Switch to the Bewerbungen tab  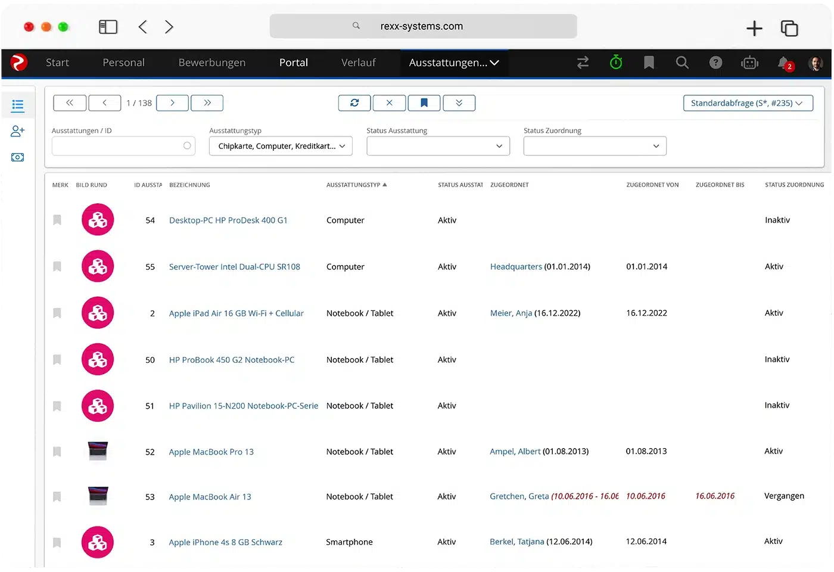[211, 63]
